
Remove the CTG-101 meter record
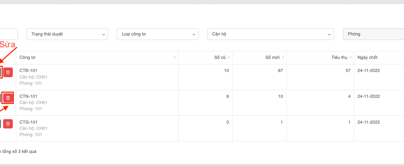tap(8, 124)
